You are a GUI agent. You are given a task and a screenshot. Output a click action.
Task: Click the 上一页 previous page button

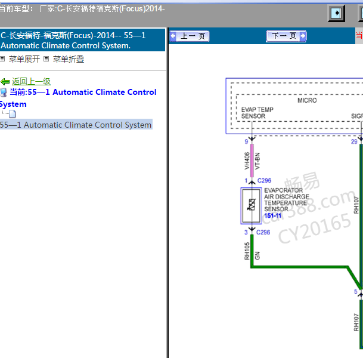coord(190,36)
